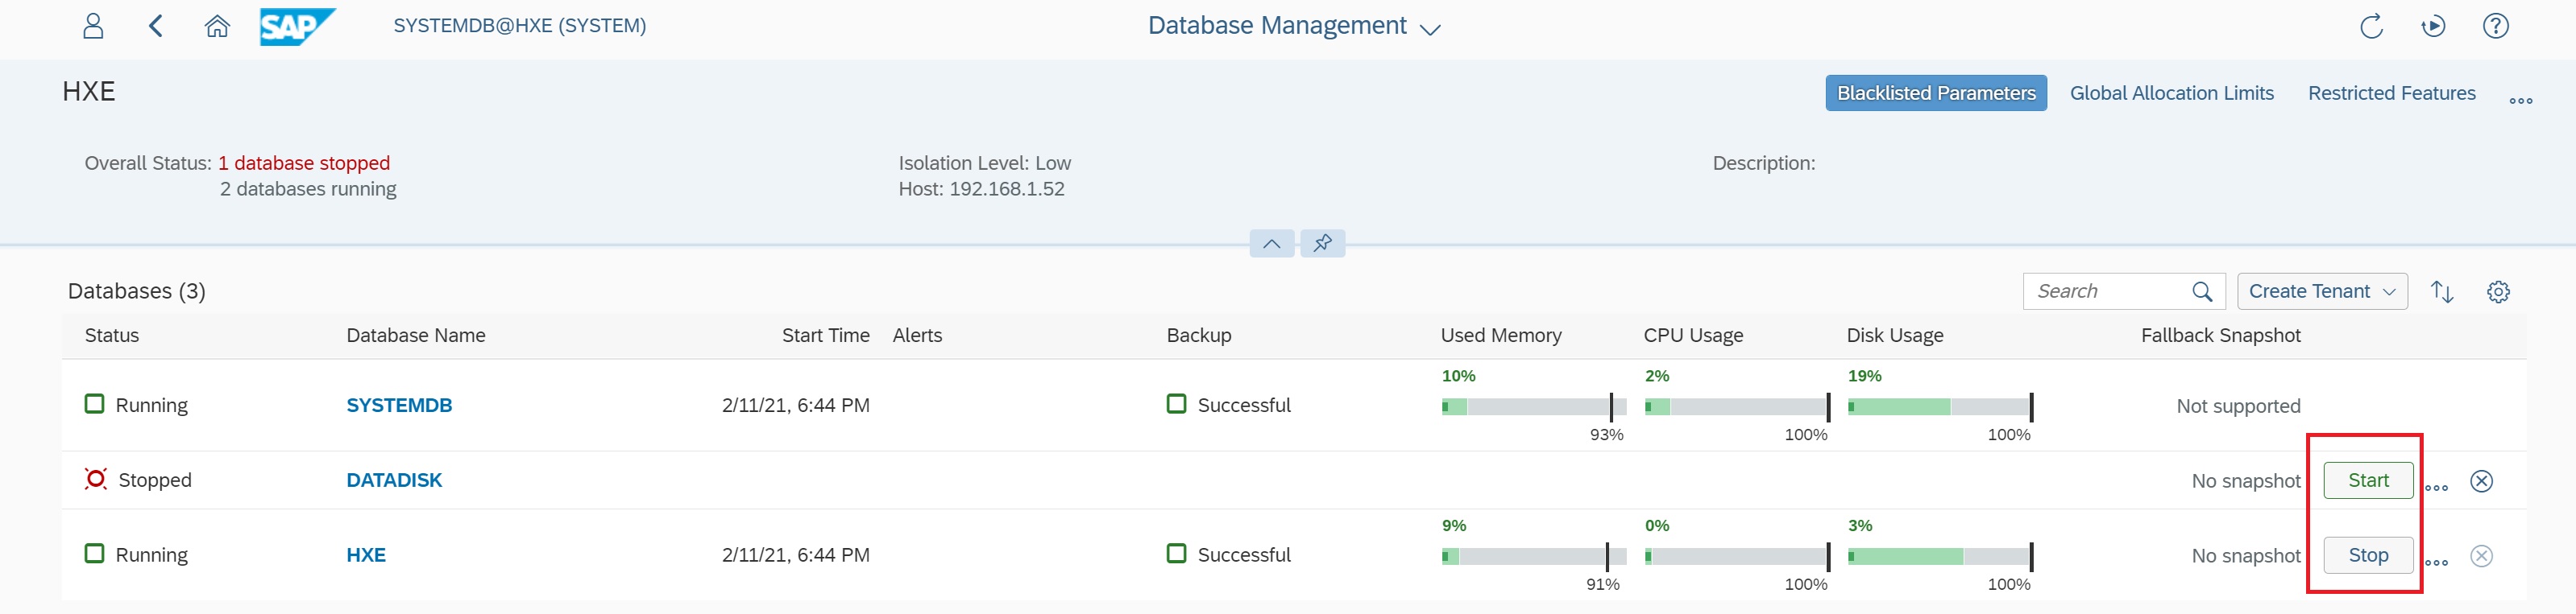The width and height of the screenshot is (2576, 614).
Task: Open the DATADISK database link
Action: (394, 480)
